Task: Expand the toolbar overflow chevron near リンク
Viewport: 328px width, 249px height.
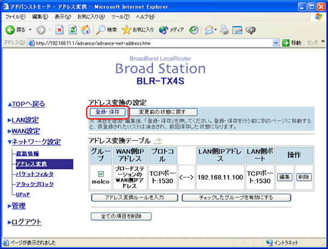Action: coord(323,41)
